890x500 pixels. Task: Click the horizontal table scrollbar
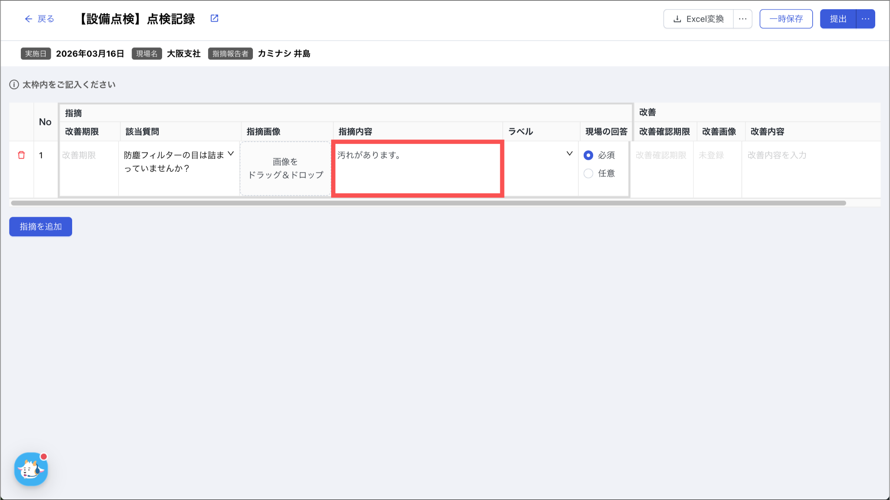(x=428, y=203)
